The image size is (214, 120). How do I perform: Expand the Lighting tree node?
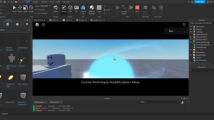coord(191,32)
